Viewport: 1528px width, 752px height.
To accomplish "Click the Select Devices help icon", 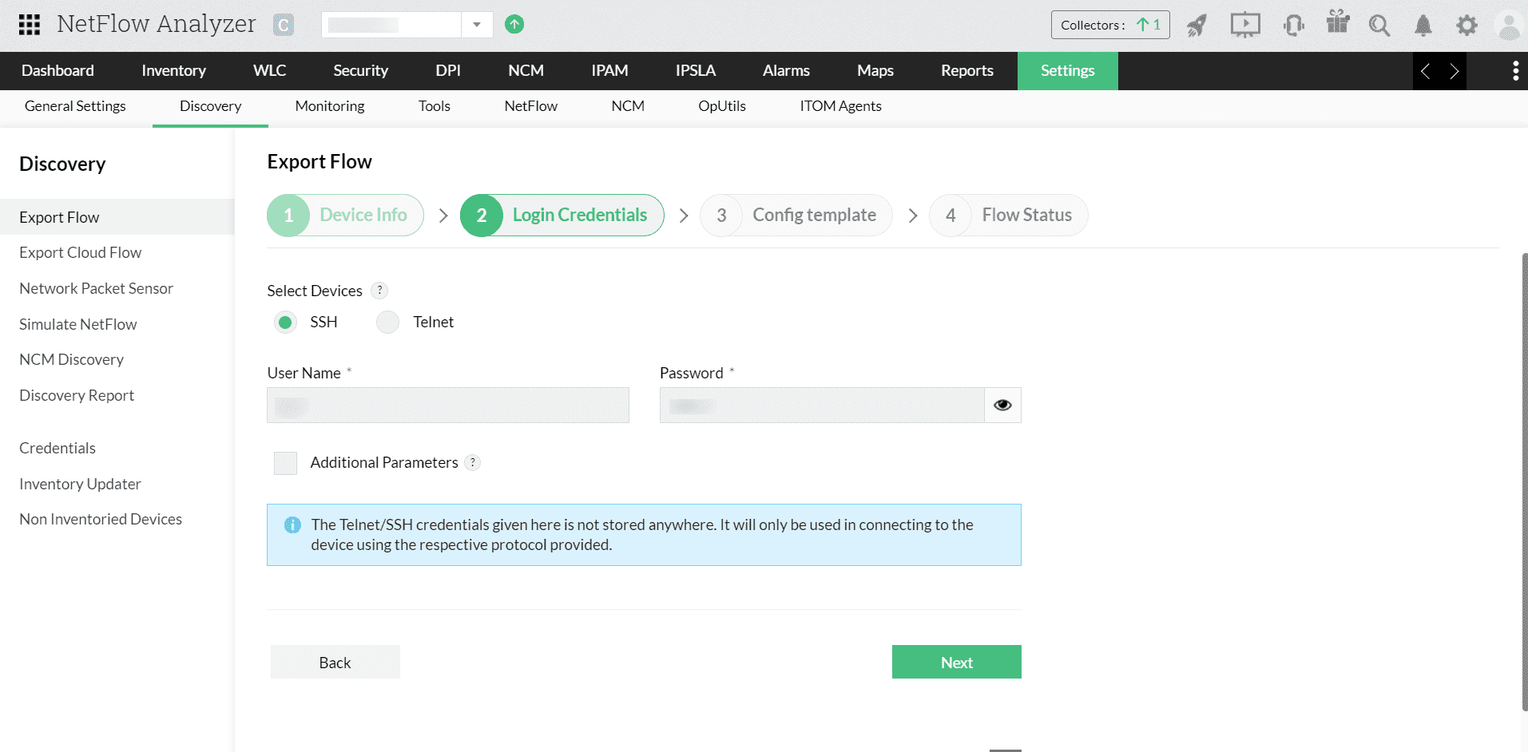I will [x=380, y=291].
